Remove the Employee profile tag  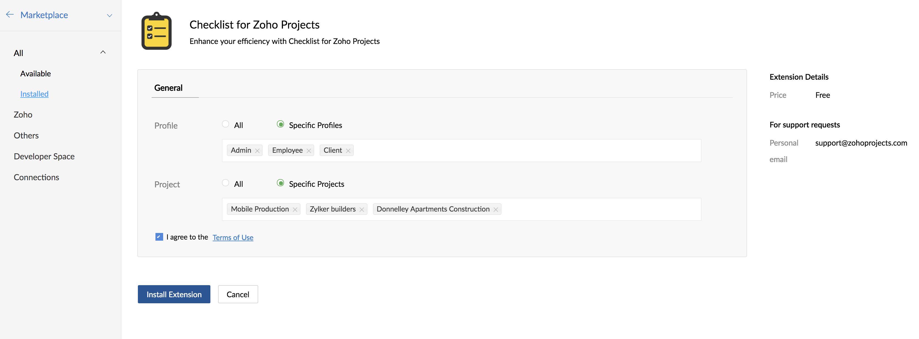309,151
